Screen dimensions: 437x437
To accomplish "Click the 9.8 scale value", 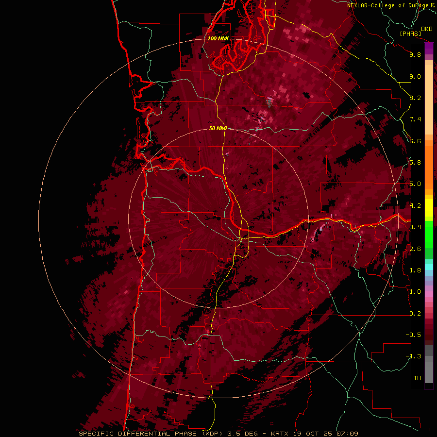I will point(415,54).
